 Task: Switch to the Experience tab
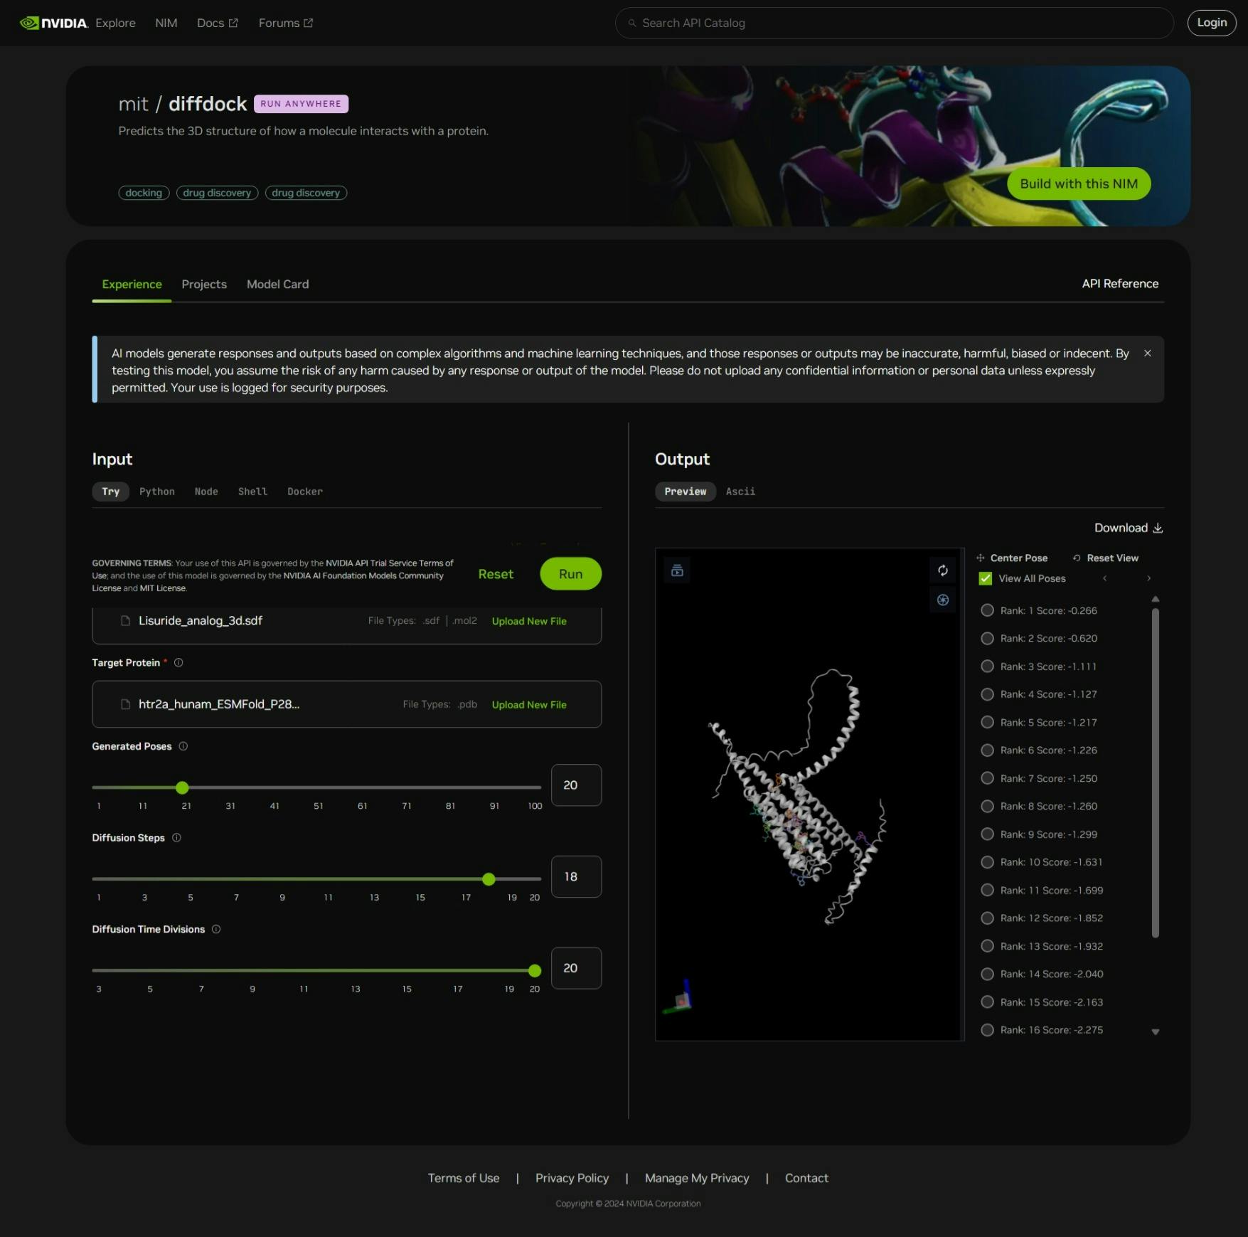132,285
